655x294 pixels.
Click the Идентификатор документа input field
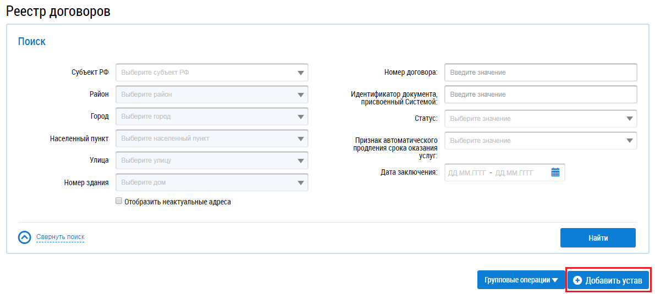[x=540, y=95]
